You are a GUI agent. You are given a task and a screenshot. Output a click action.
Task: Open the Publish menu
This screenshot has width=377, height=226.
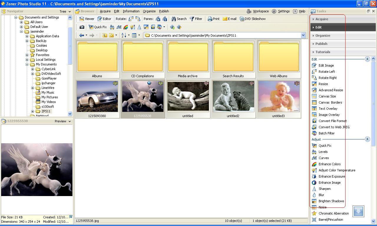[x=164, y=11]
